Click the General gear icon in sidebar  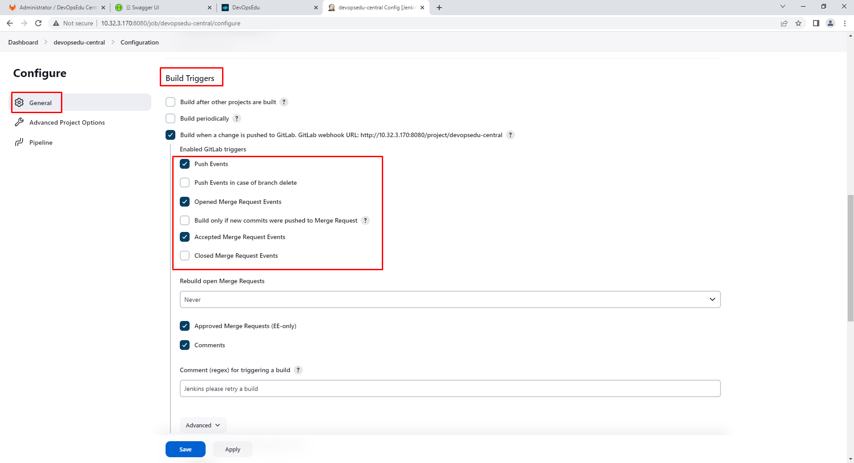19,102
